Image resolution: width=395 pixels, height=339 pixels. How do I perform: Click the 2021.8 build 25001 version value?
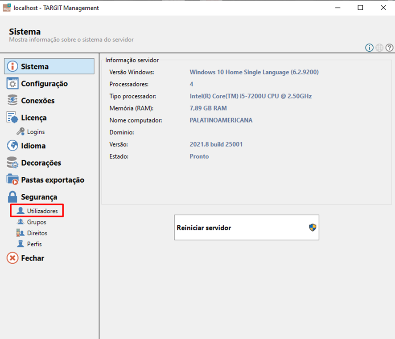click(x=216, y=144)
